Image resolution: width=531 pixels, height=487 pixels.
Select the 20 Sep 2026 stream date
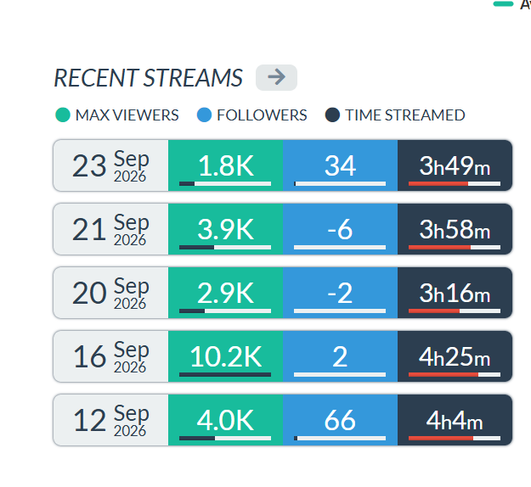[110, 293]
